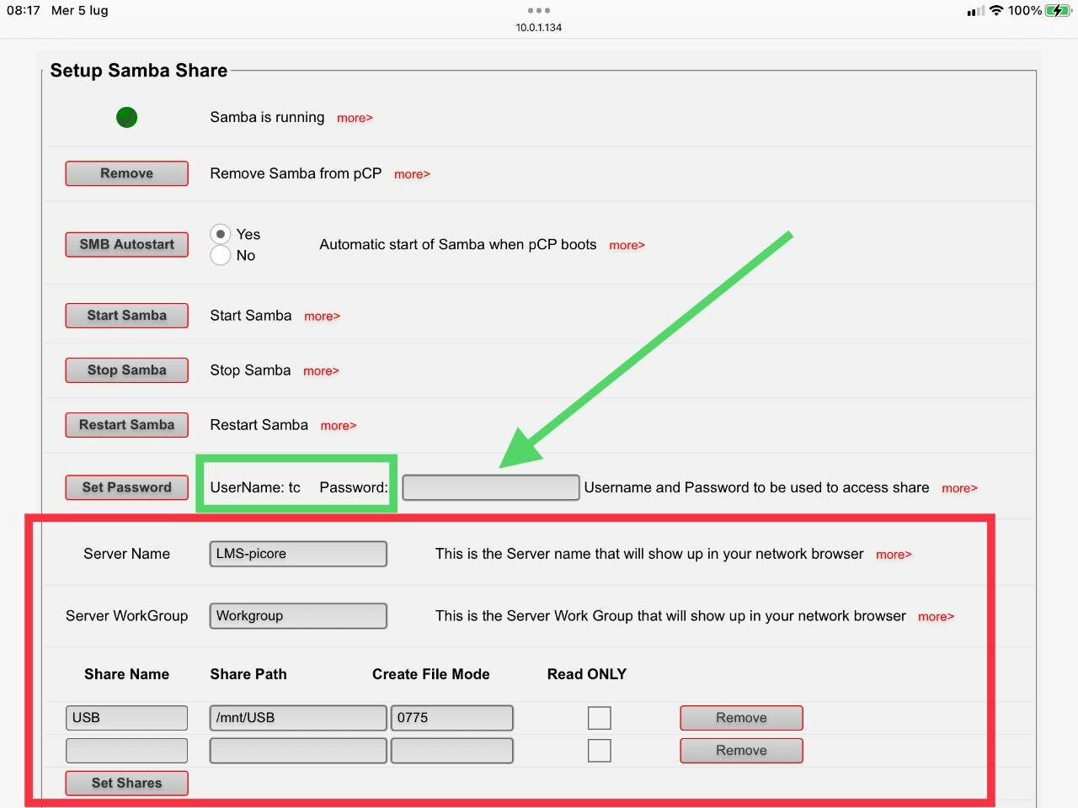Screen dimensions: 1078x808
Task: Click Remove button for empty share row
Action: (x=741, y=751)
